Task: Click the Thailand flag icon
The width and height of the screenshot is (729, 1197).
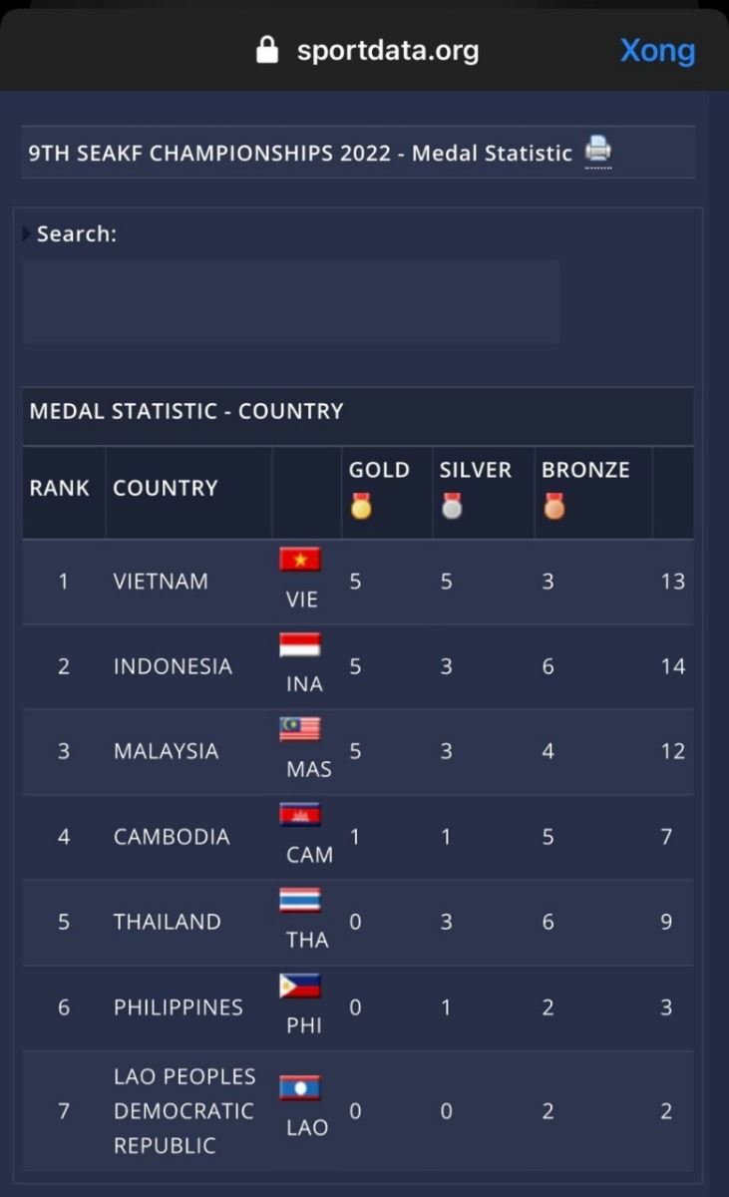Action: 300,900
